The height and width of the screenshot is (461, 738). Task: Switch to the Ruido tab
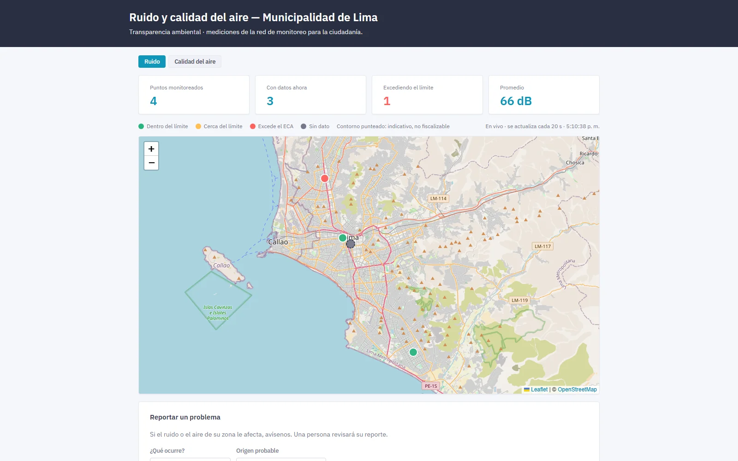click(152, 62)
